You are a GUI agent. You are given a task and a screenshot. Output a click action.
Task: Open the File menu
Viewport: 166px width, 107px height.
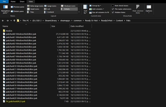4,2
